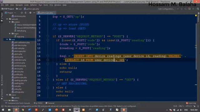Hide the Project panel with minus icon
200x112 pixels.
point(34,13)
